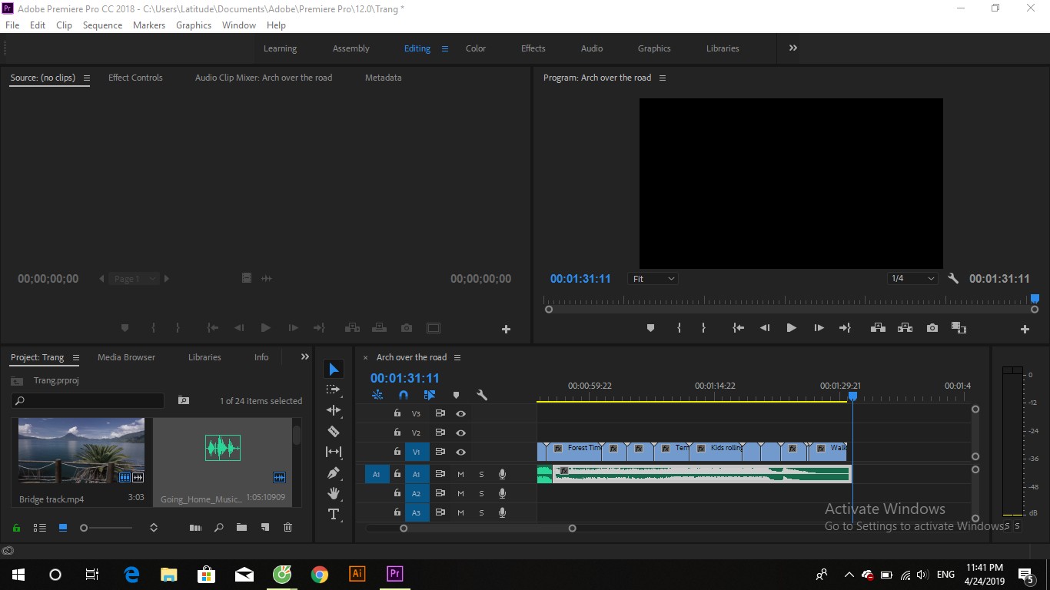Viewport: 1050px width, 590px height.
Task: Click the Export Frame camera icon
Action: click(x=932, y=328)
